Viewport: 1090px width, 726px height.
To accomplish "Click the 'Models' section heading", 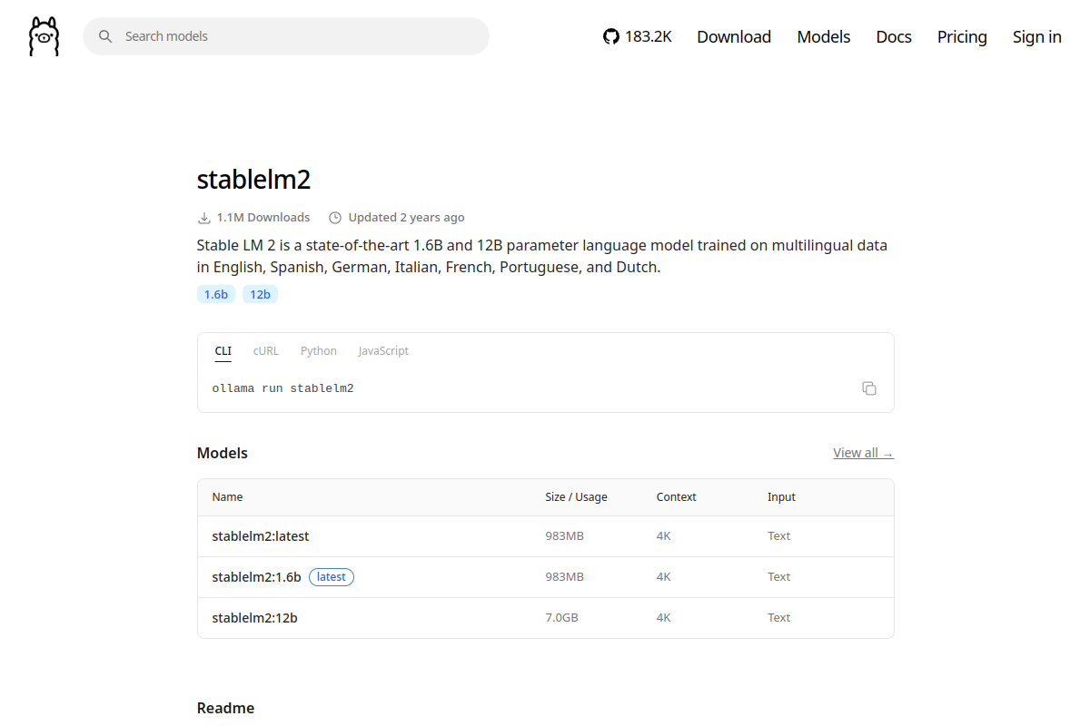I will (x=223, y=453).
